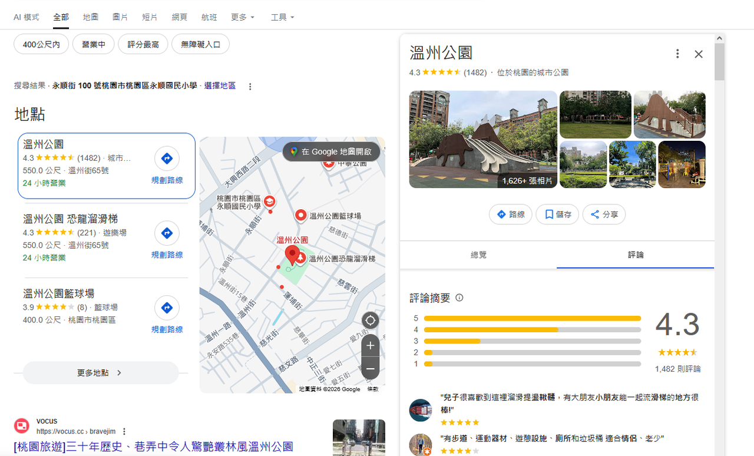This screenshot has height=456, width=754.
Task: Select the 永順國民小學 school marker on map
Action: (270, 201)
